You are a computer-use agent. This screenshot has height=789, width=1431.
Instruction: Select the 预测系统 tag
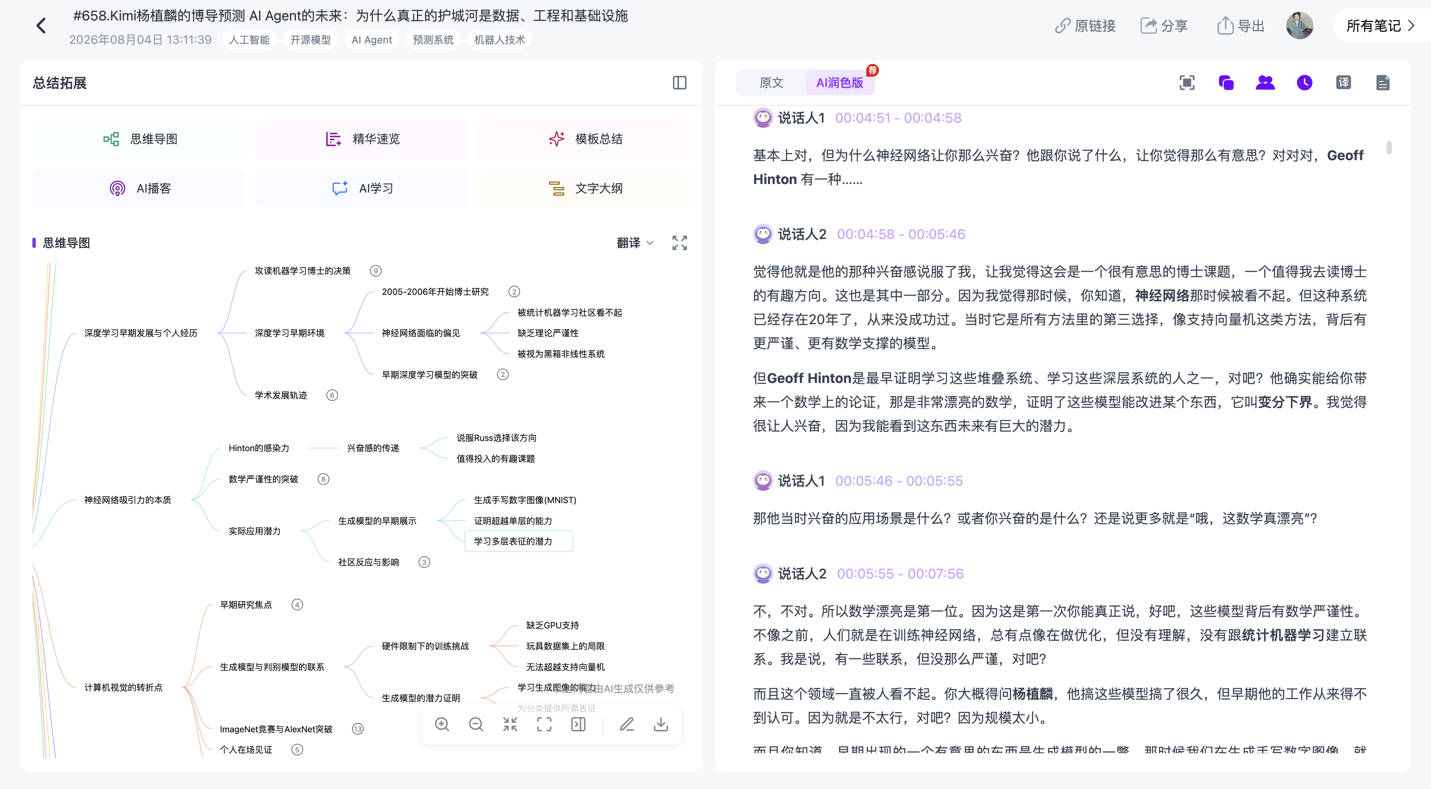coord(433,40)
